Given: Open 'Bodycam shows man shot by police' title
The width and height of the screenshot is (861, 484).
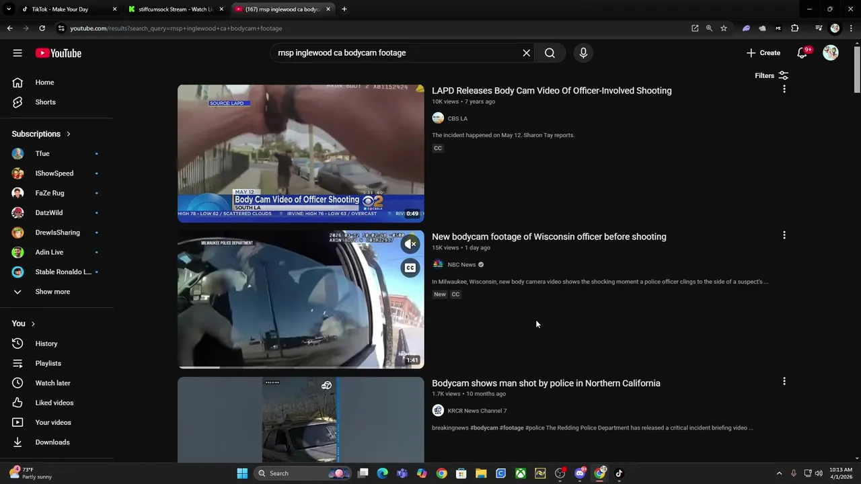Looking at the screenshot, I should tap(546, 383).
